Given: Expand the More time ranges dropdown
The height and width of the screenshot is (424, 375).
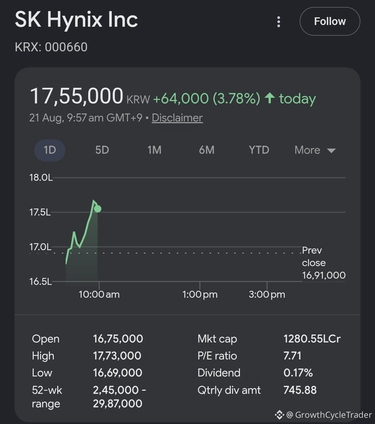Looking at the screenshot, I should [315, 150].
